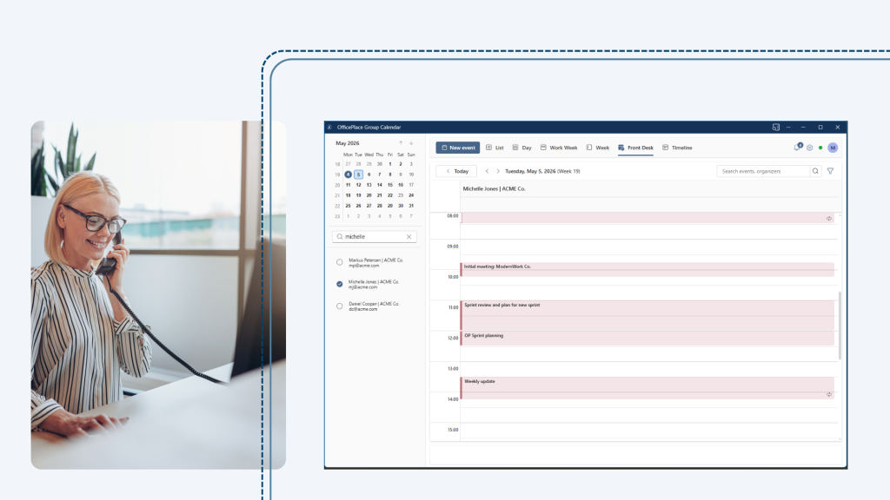Click the Michelle Jones | ACME Co. column header
The image size is (890, 500).
click(x=494, y=188)
